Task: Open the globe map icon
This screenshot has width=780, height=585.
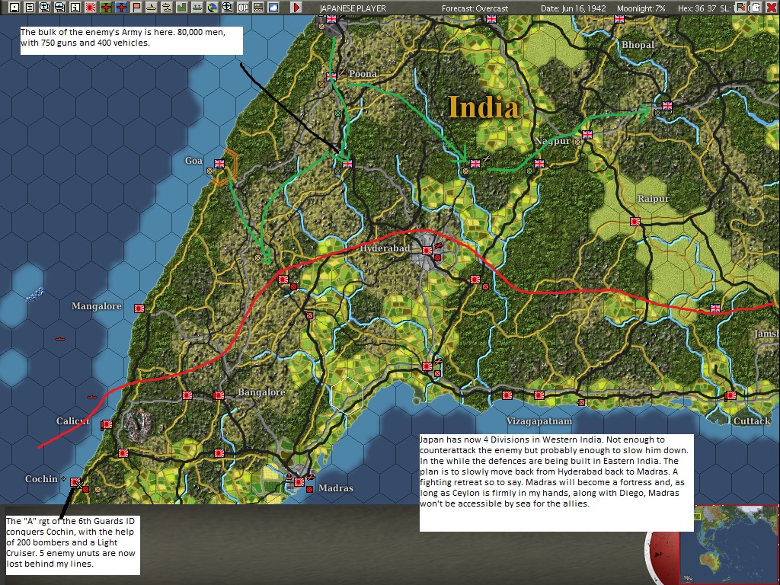Action: (x=213, y=7)
